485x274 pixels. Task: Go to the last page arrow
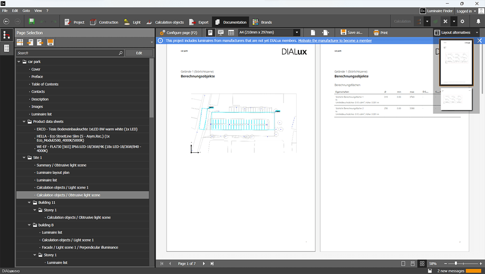click(212, 263)
